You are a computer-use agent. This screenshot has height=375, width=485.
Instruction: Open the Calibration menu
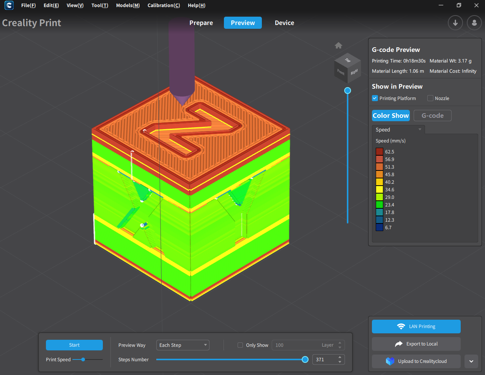point(164,5)
